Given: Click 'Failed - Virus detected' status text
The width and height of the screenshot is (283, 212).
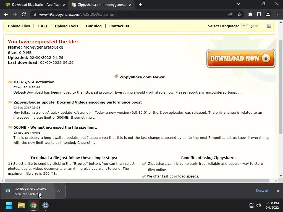Looking at the screenshot, I should click(27, 194).
